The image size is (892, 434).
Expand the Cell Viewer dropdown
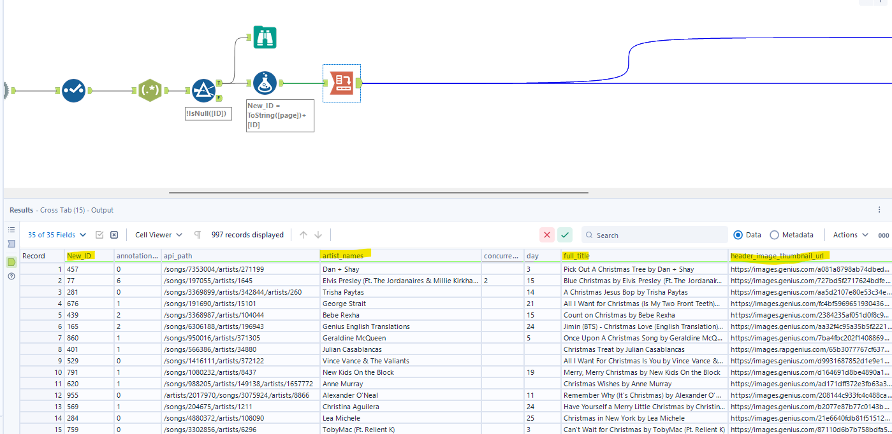(x=159, y=235)
